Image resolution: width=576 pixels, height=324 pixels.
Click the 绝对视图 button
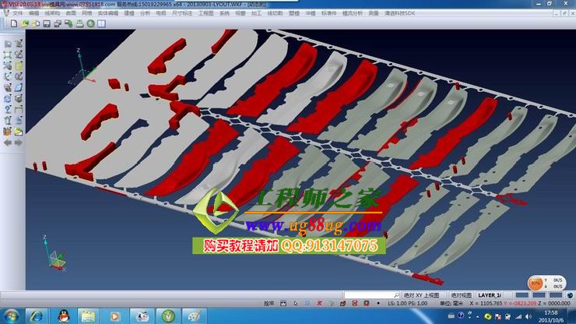(462, 295)
